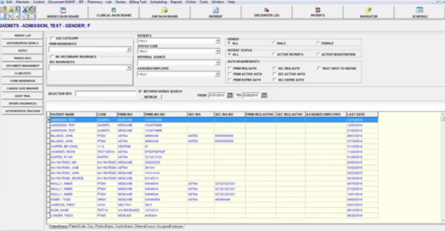Open the Maintain menu
The width and height of the screenshot is (445, 231).
point(23,2)
